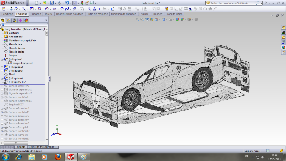Screen dimensions: 286x161
Task: Click the Rapid Sketch toolbar icon
Action: [167, 9]
